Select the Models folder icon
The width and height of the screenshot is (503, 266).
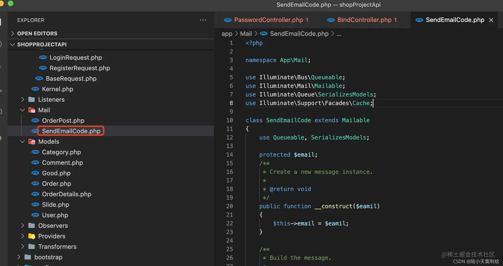click(x=32, y=142)
